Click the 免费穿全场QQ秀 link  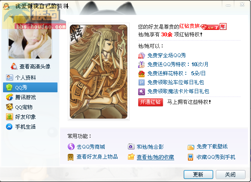click(x=166, y=56)
